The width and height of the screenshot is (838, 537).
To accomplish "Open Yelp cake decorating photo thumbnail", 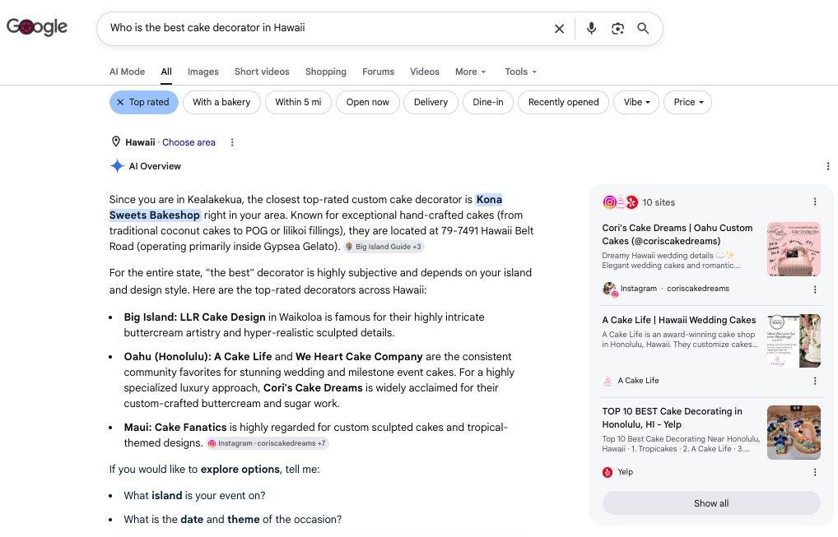I will [794, 433].
